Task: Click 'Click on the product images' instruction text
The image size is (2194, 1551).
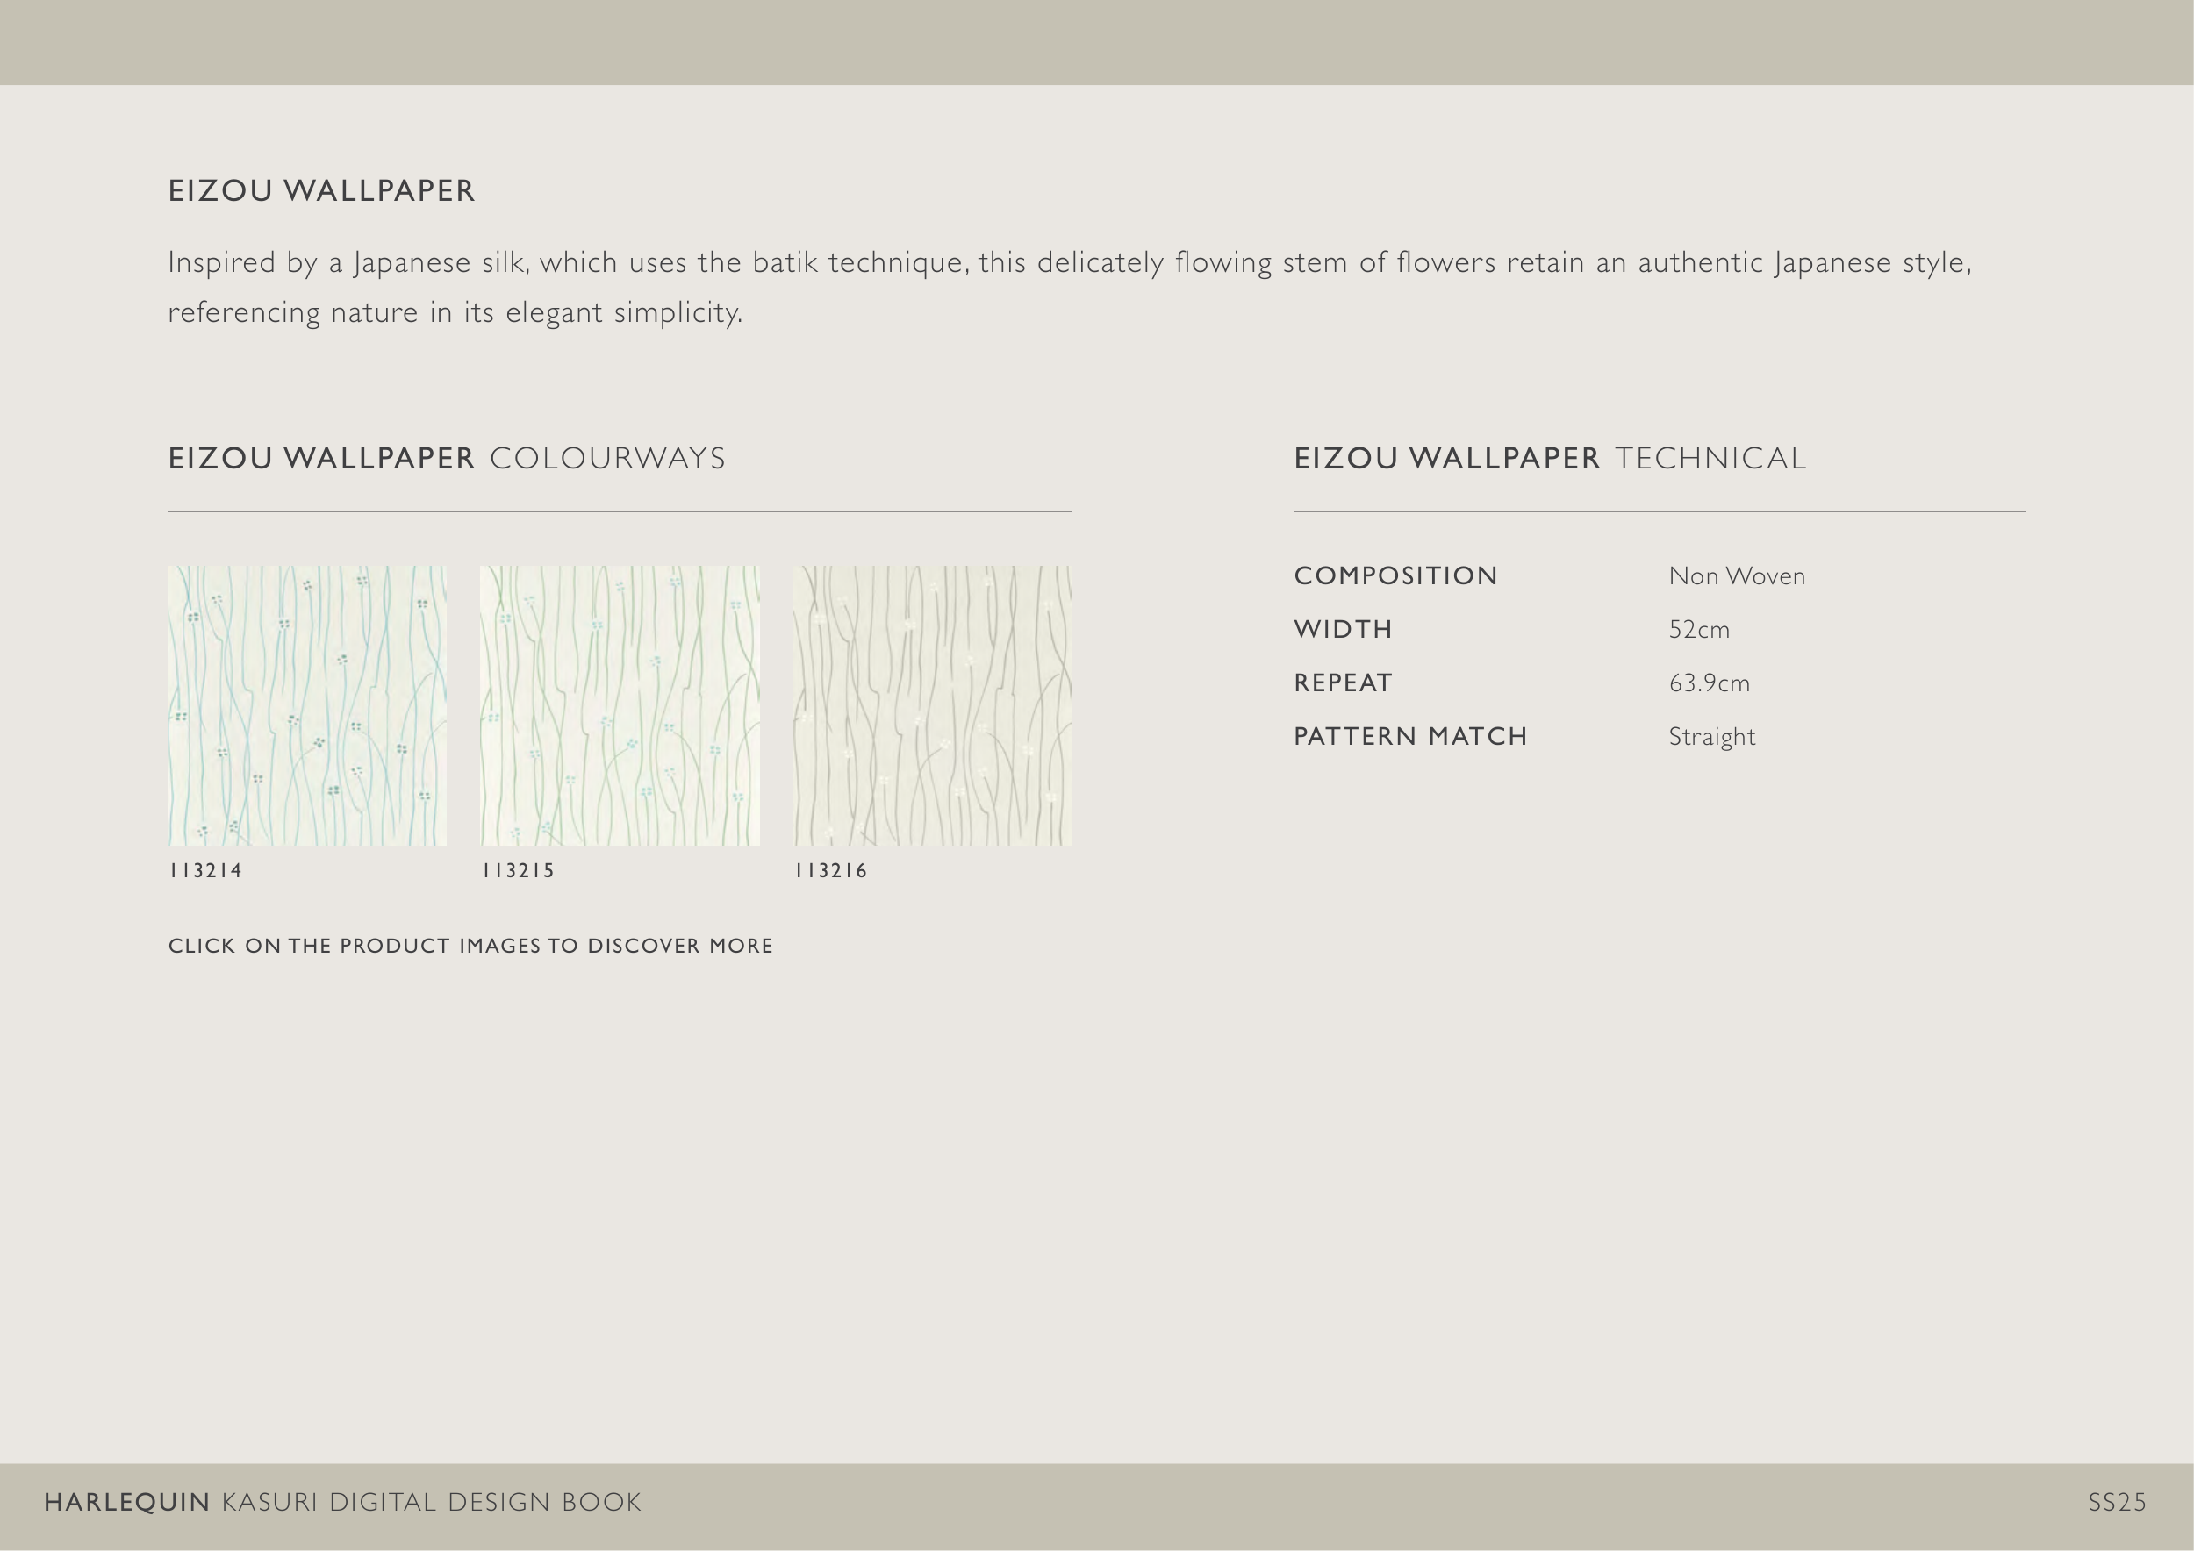Action: (470, 946)
